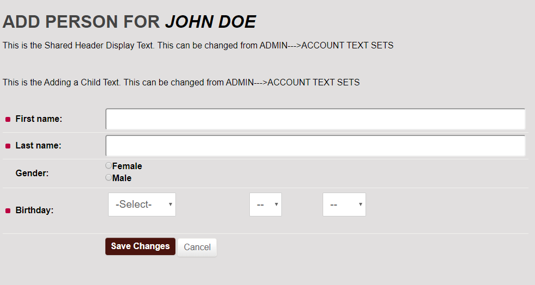The height and width of the screenshot is (285, 535).
Task: Click the red required marker beside Birthday
Action: [x=8, y=210]
